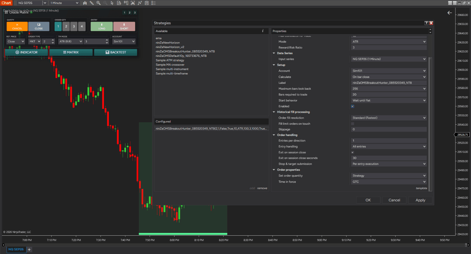Select order quantity 1
Screen dimensions: 471x254
tap(58, 26)
